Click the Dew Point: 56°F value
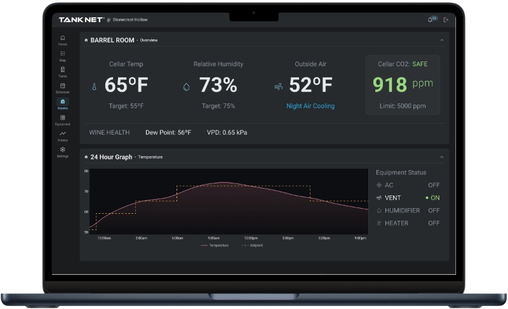 (168, 133)
